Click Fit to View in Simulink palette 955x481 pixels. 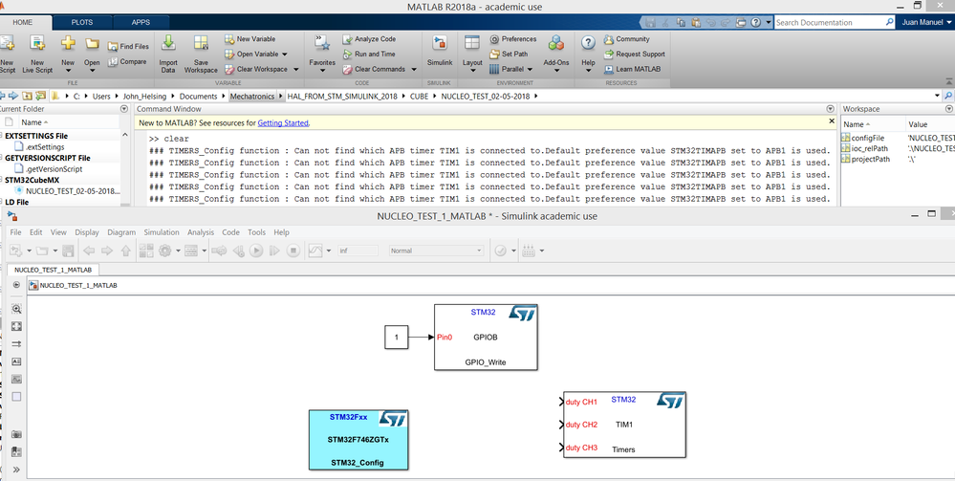(x=16, y=327)
